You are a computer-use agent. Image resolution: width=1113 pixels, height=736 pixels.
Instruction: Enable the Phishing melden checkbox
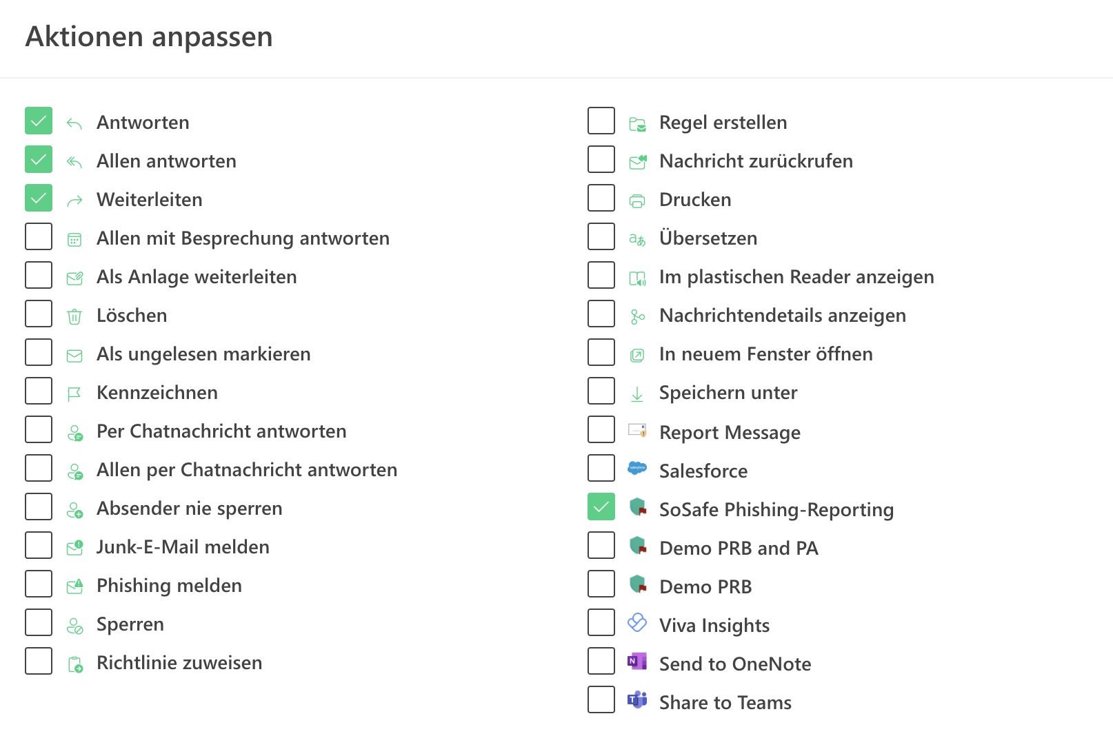[x=39, y=584]
